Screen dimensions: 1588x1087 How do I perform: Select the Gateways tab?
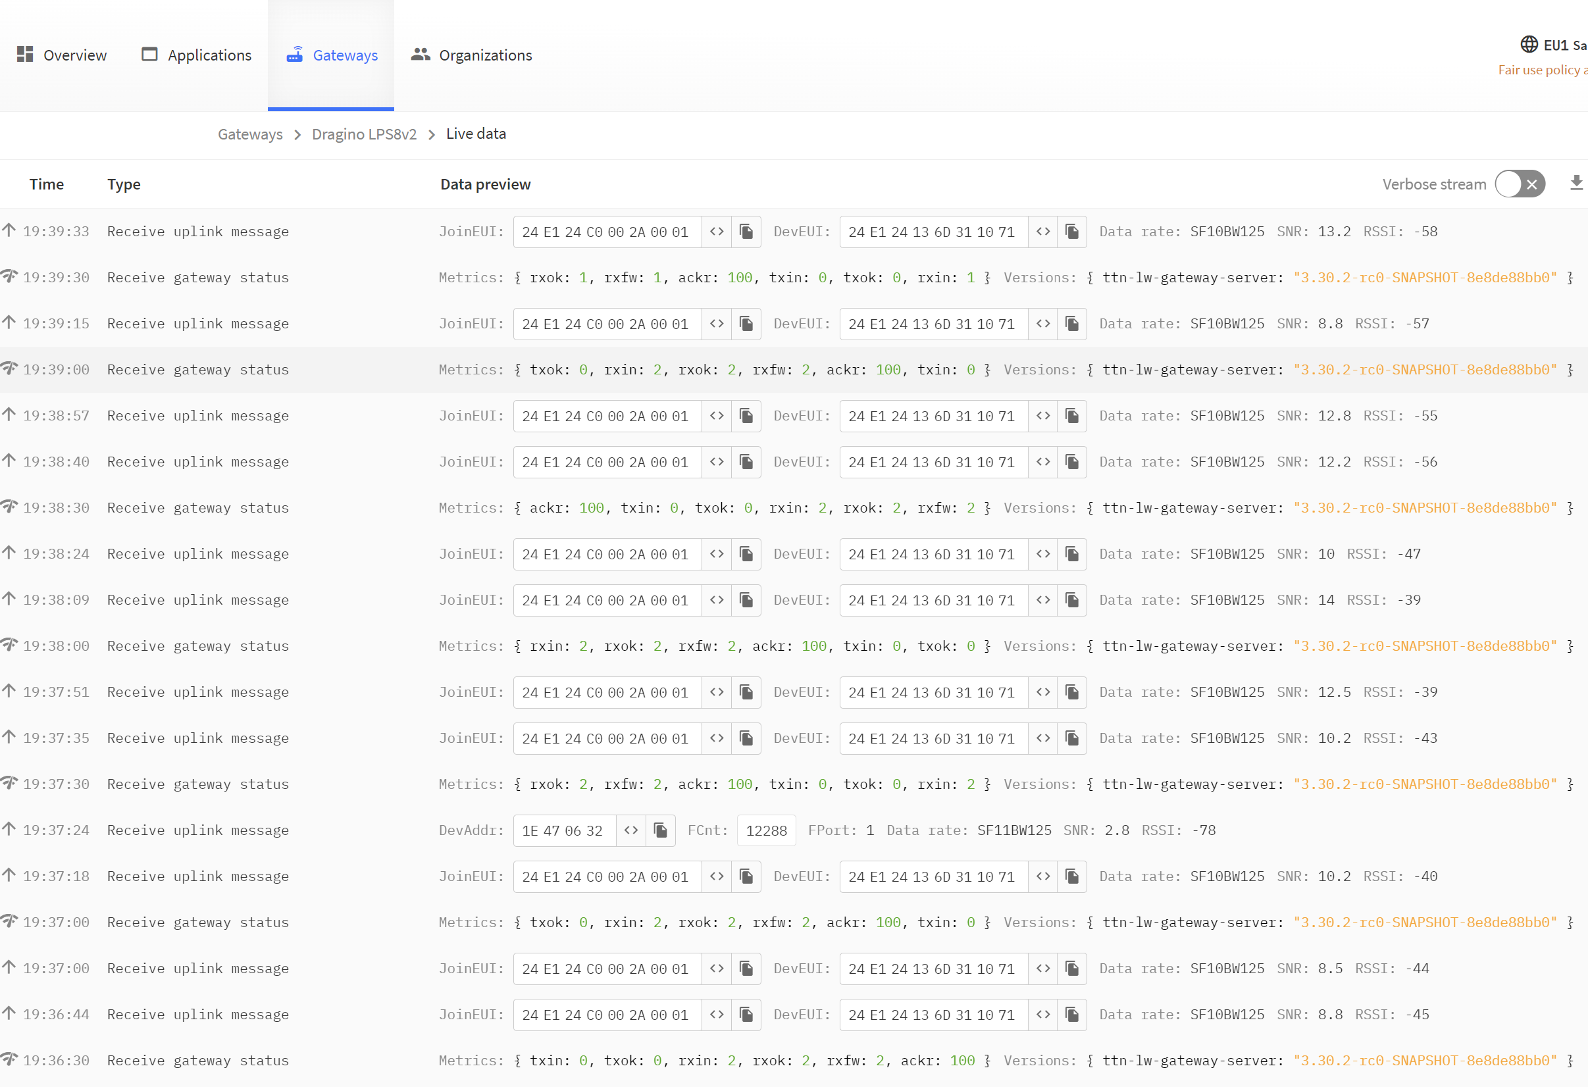click(x=331, y=55)
